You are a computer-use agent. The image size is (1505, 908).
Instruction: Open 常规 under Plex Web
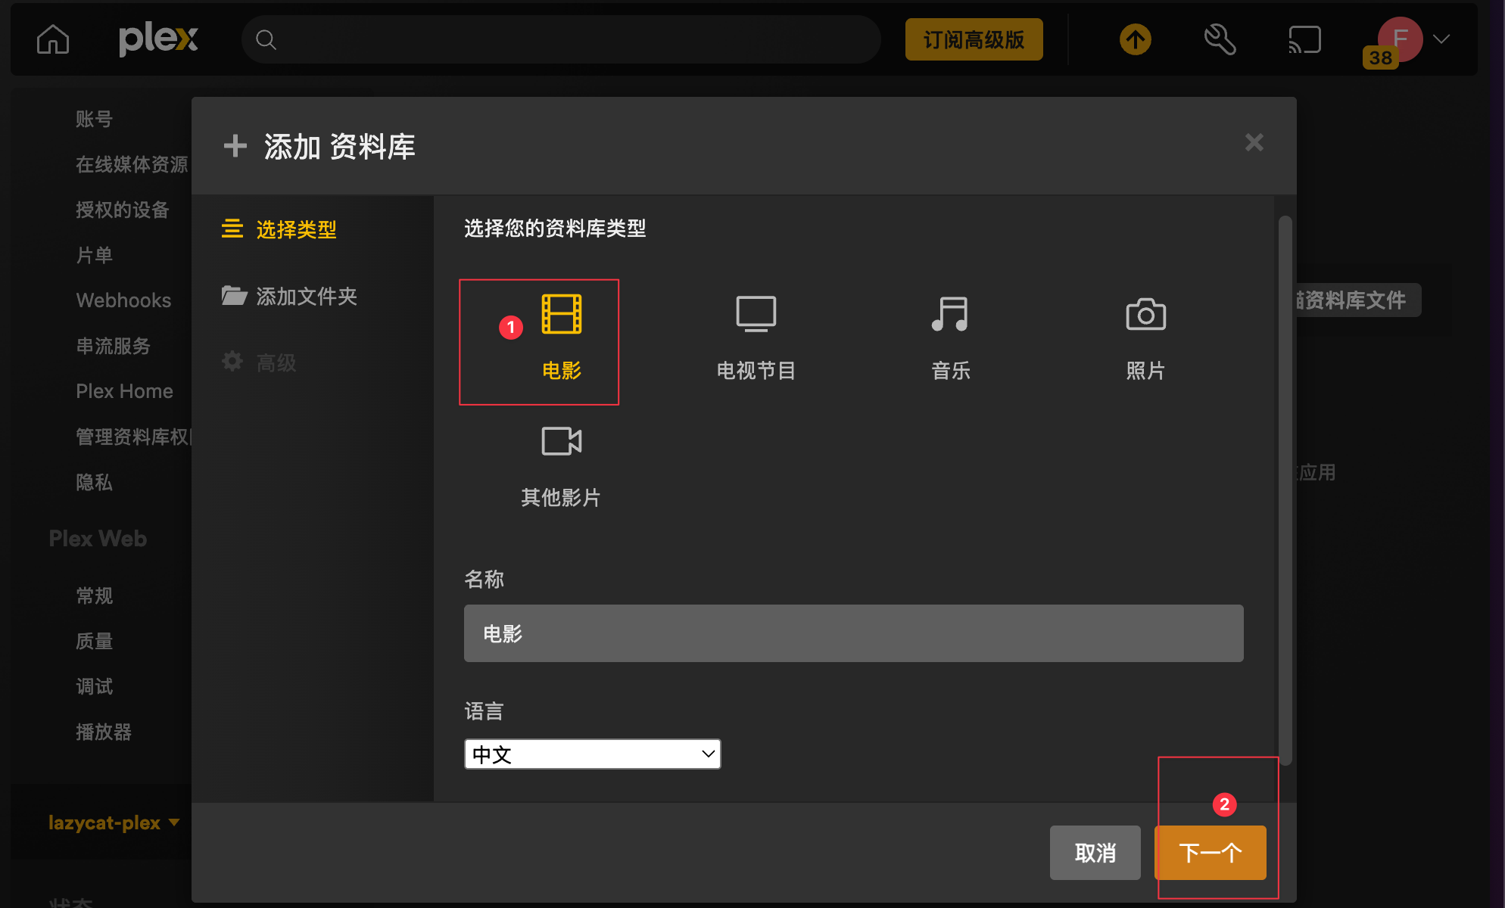pyautogui.click(x=95, y=595)
